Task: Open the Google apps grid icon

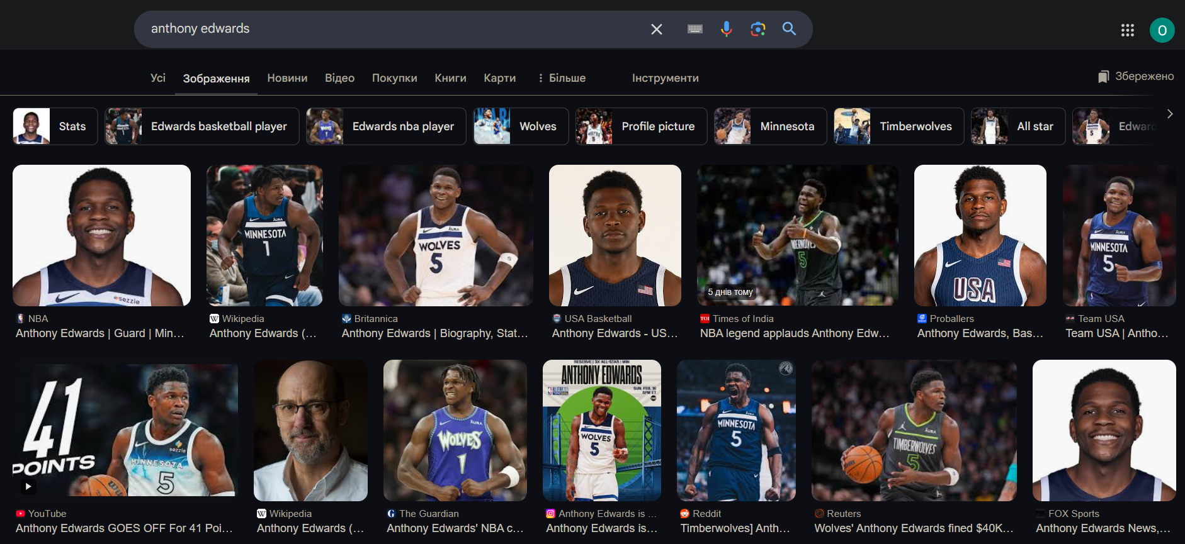Action: coord(1127,30)
